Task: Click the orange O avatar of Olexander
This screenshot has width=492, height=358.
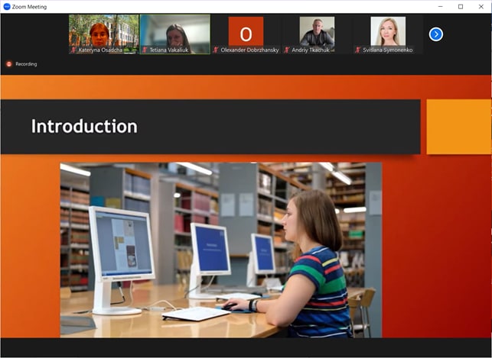Action: click(246, 31)
